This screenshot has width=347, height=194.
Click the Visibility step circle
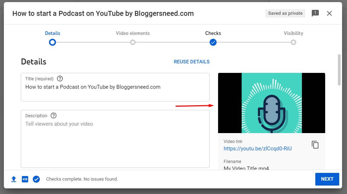tap(293, 42)
